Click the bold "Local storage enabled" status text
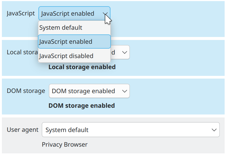226x155 pixels. click(82, 67)
